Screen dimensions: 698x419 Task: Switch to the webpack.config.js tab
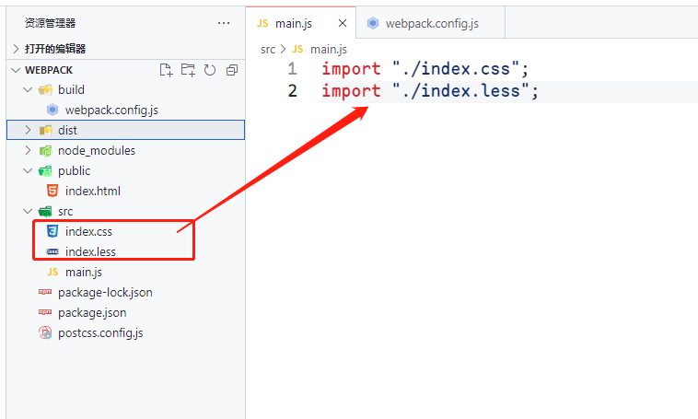[x=431, y=23]
